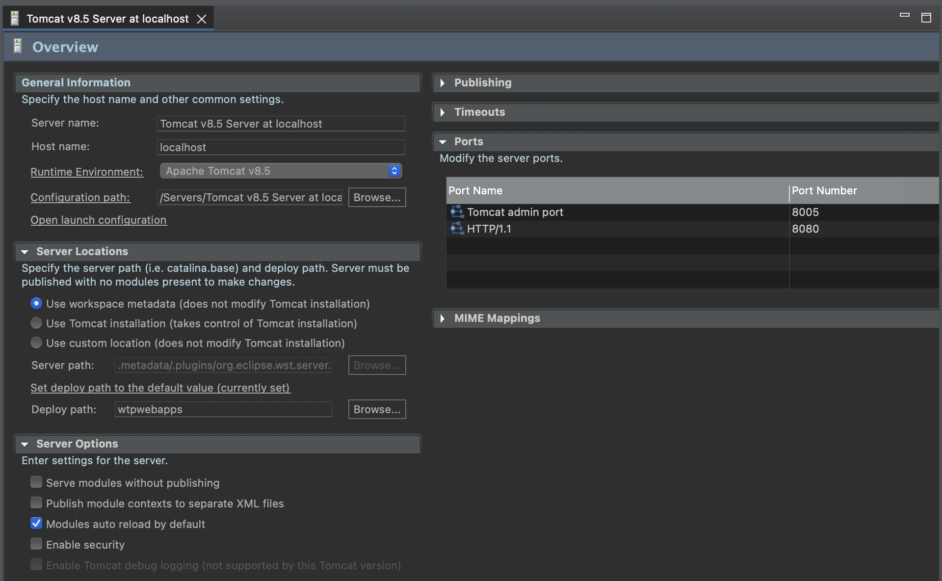
Task: Uncheck Modules auto reload by default
Action: (36, 524)
